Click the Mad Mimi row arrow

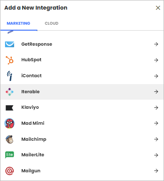point(156,123)
